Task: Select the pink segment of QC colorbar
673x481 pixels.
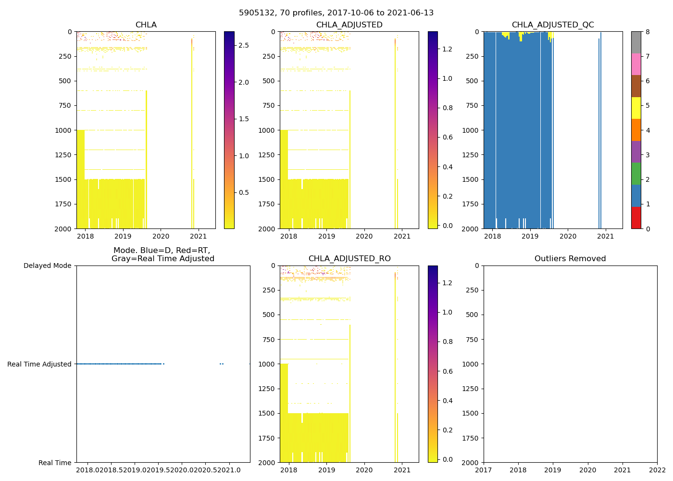Action: click(636, 64)
